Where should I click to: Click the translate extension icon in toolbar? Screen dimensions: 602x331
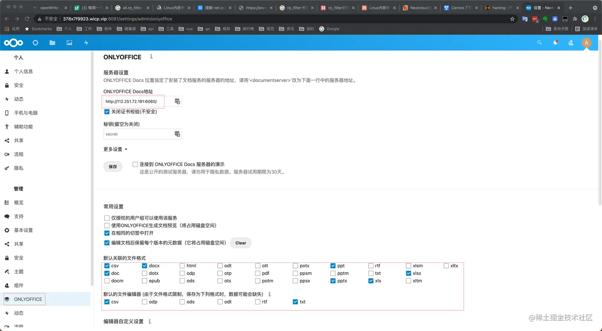[x=525, y=19]
